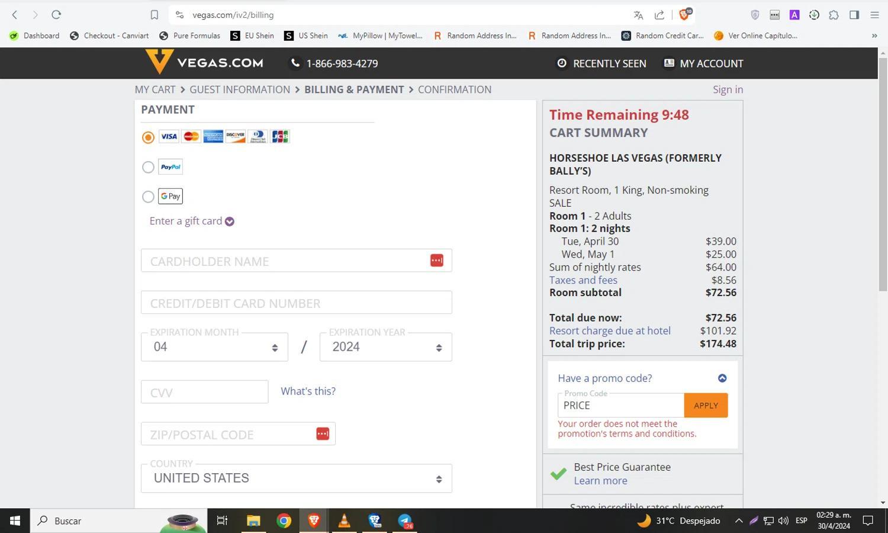Screen dimensions: 888x533
Task: Click the phone number 1-866-983-4279
Action: pos(334,63)
